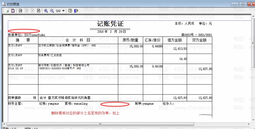
Task: Jump to the last page
Action: 38,11
